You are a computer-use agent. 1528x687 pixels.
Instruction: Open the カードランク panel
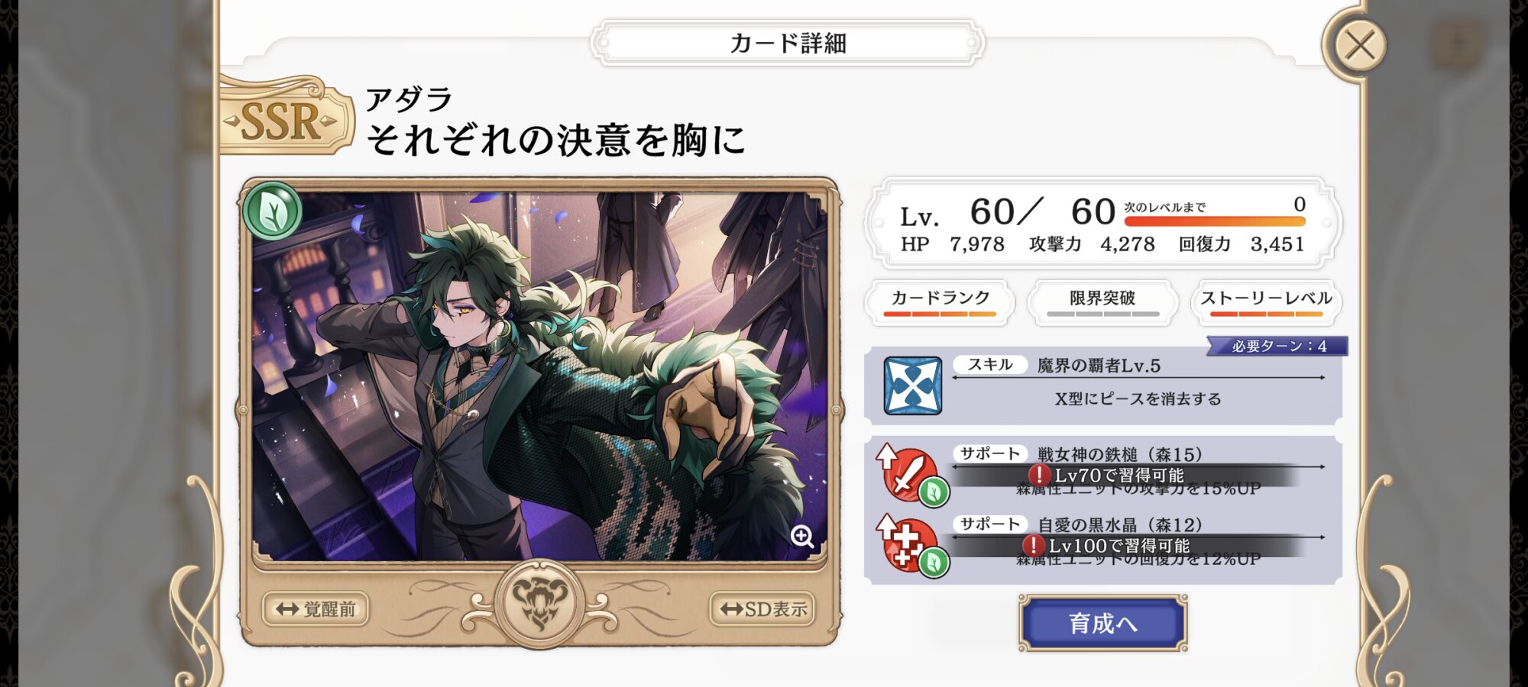pos(940,302)
